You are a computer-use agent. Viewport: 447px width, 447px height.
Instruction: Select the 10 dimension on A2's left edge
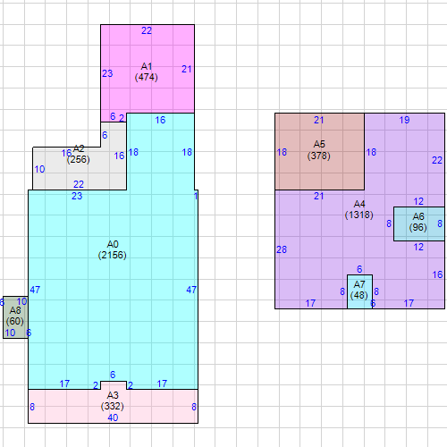point(39,170)
